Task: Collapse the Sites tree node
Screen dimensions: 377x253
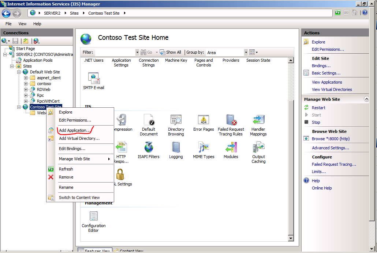Action: tap(12, 66)
